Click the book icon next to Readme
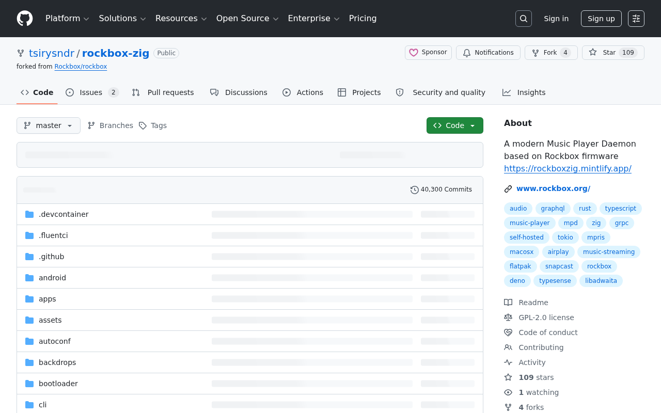Image resolution: width=661 pixels, height=413 pixels. [508, 303]
